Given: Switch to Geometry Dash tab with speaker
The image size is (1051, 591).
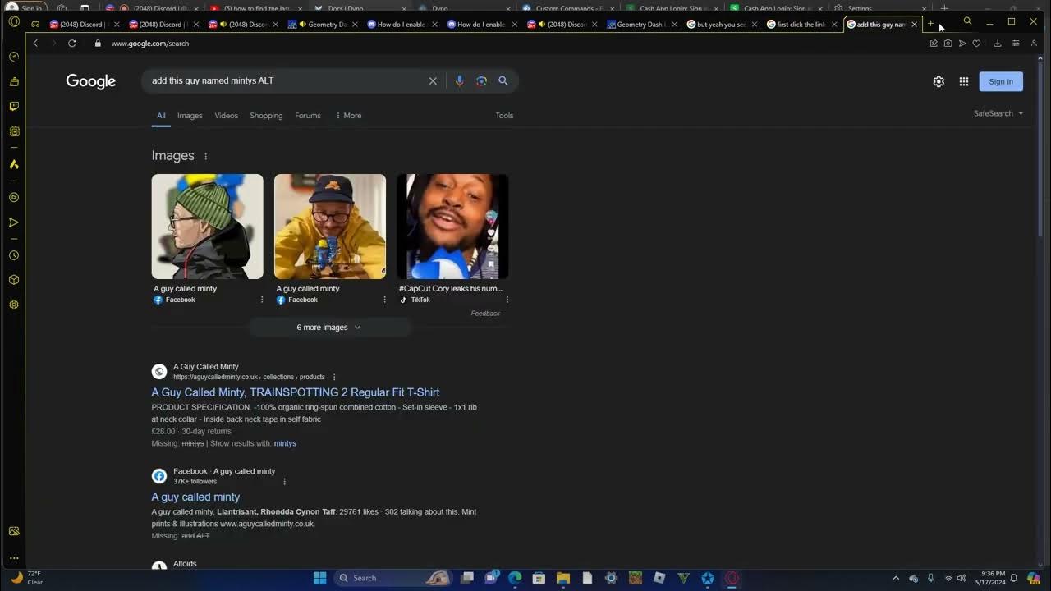Looking at the screenshot, I should coord(322,25).
